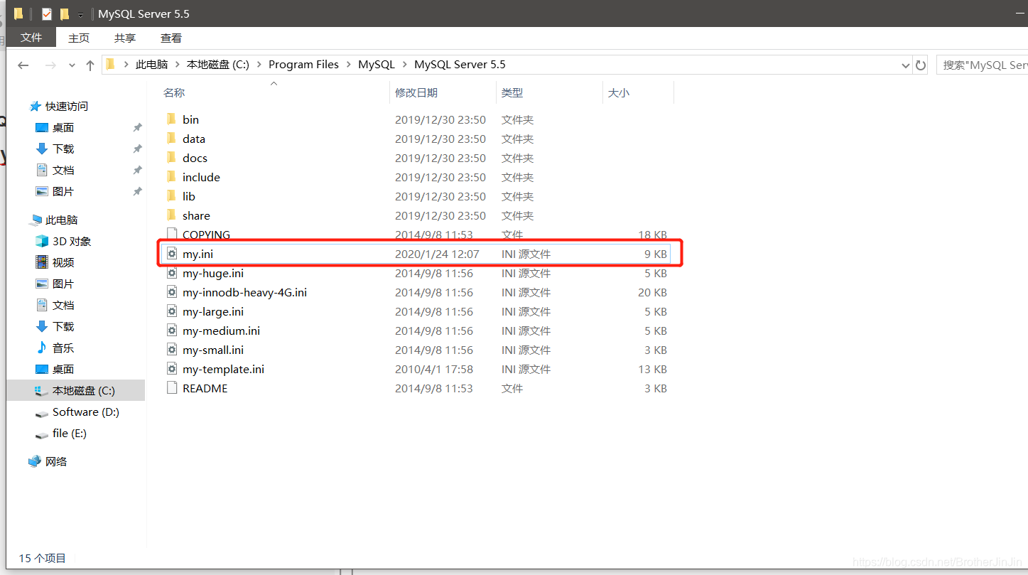Select the data folder icon
Image resolution: width=1028 pixels, height=575 pixels.
pos(171,139)
